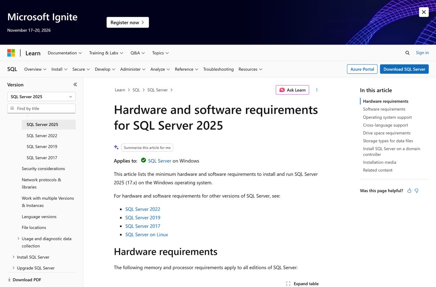Open Work with multiple Versions & Instances
This screenshot has height=287, width=436.
click(x=48, y=202)
